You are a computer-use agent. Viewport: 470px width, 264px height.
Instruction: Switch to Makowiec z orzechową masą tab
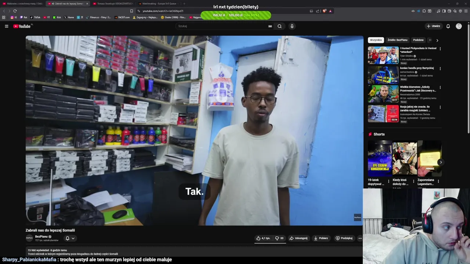point(23,4)
